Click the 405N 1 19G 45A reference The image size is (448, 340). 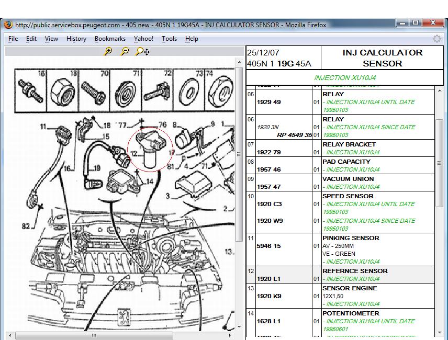tap(279, 64)
